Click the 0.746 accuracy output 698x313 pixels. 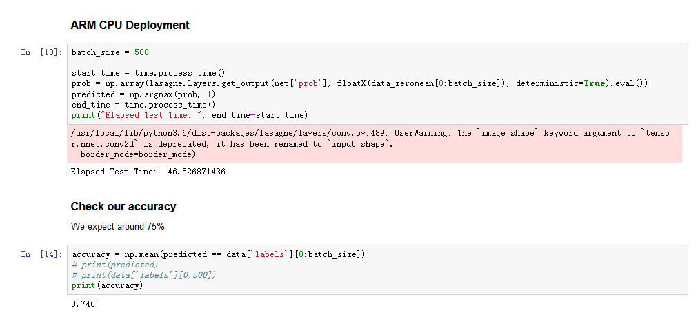(83, 304)
